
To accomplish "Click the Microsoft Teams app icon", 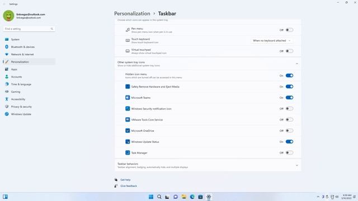I will coord(128,98).
